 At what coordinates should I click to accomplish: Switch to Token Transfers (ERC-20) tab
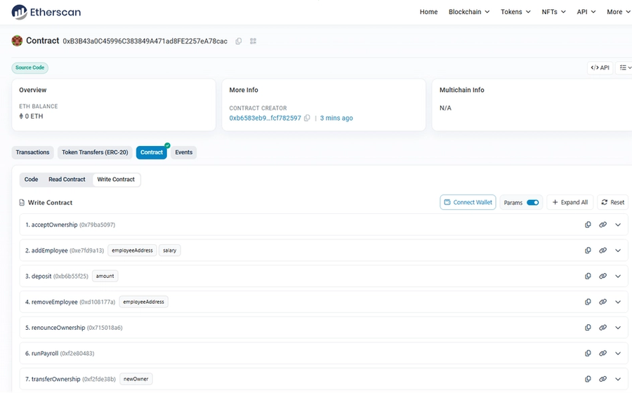click(x=95, y=152)
